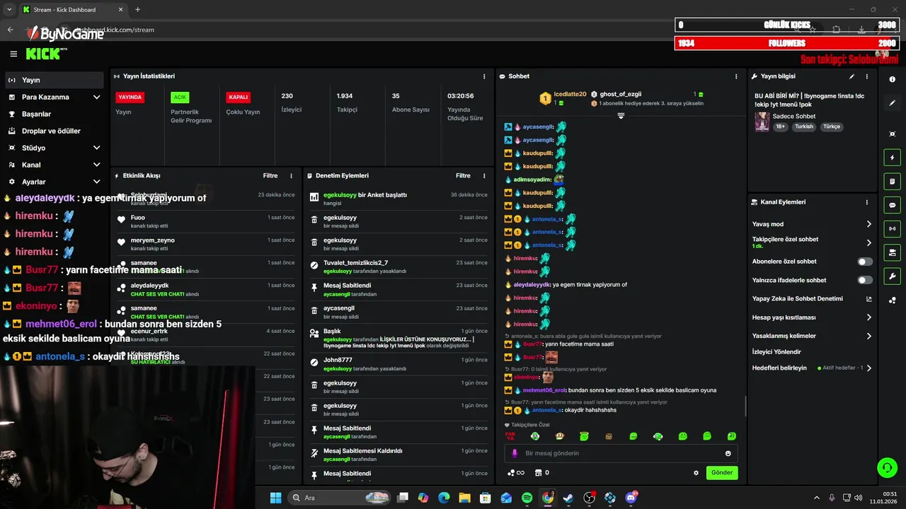Open Yayın bilgisi panel three-dot menu

click(867, 76)
